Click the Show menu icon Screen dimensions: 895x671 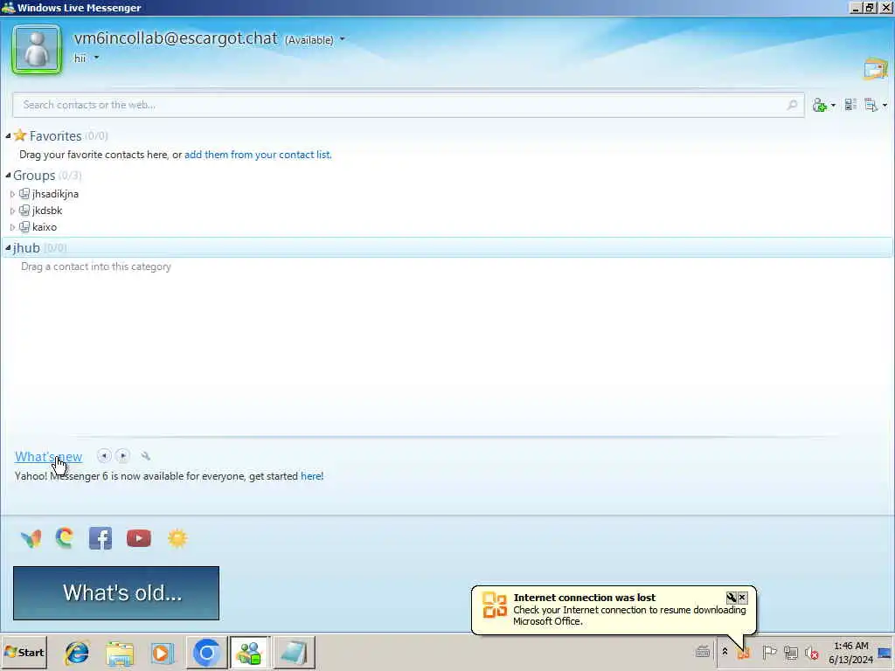(871, 105)
